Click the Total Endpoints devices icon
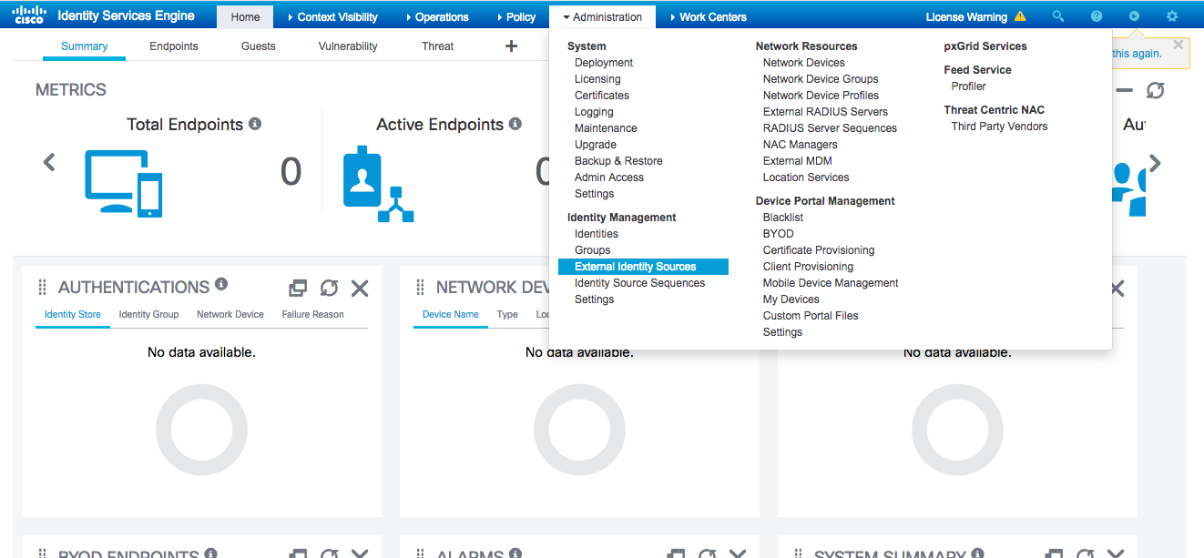 tap(124, 183)
